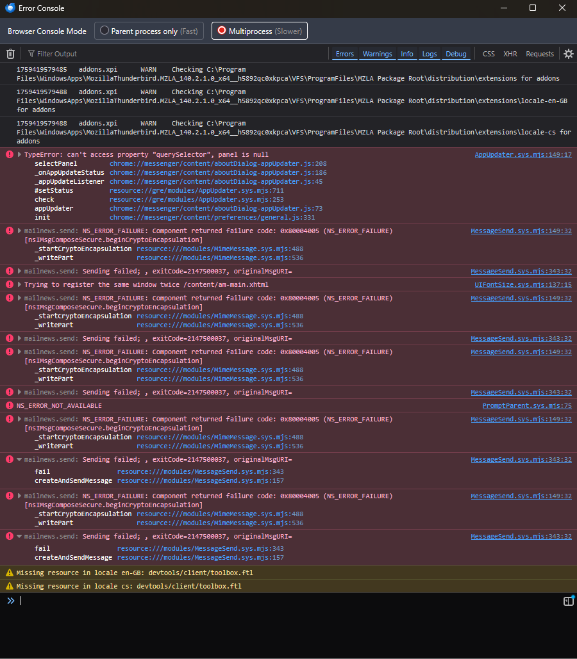Click the filter funnel icon
This screenshot has width=577, height=659.
31,54
